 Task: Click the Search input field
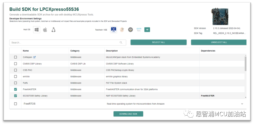pos(68,42)
